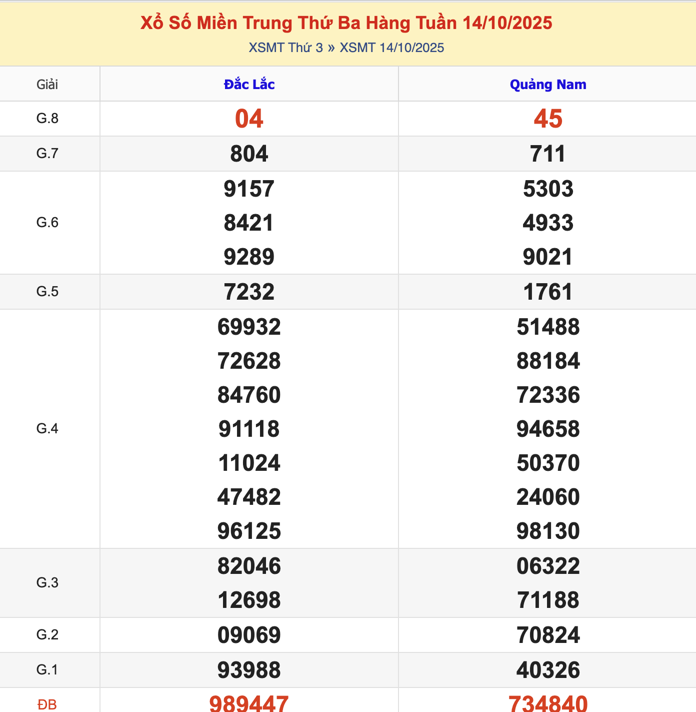Click Đắc Lắc G.3 number 82046
The height and width of the screenshot is (712, 696).
click(x=249, y=566)
